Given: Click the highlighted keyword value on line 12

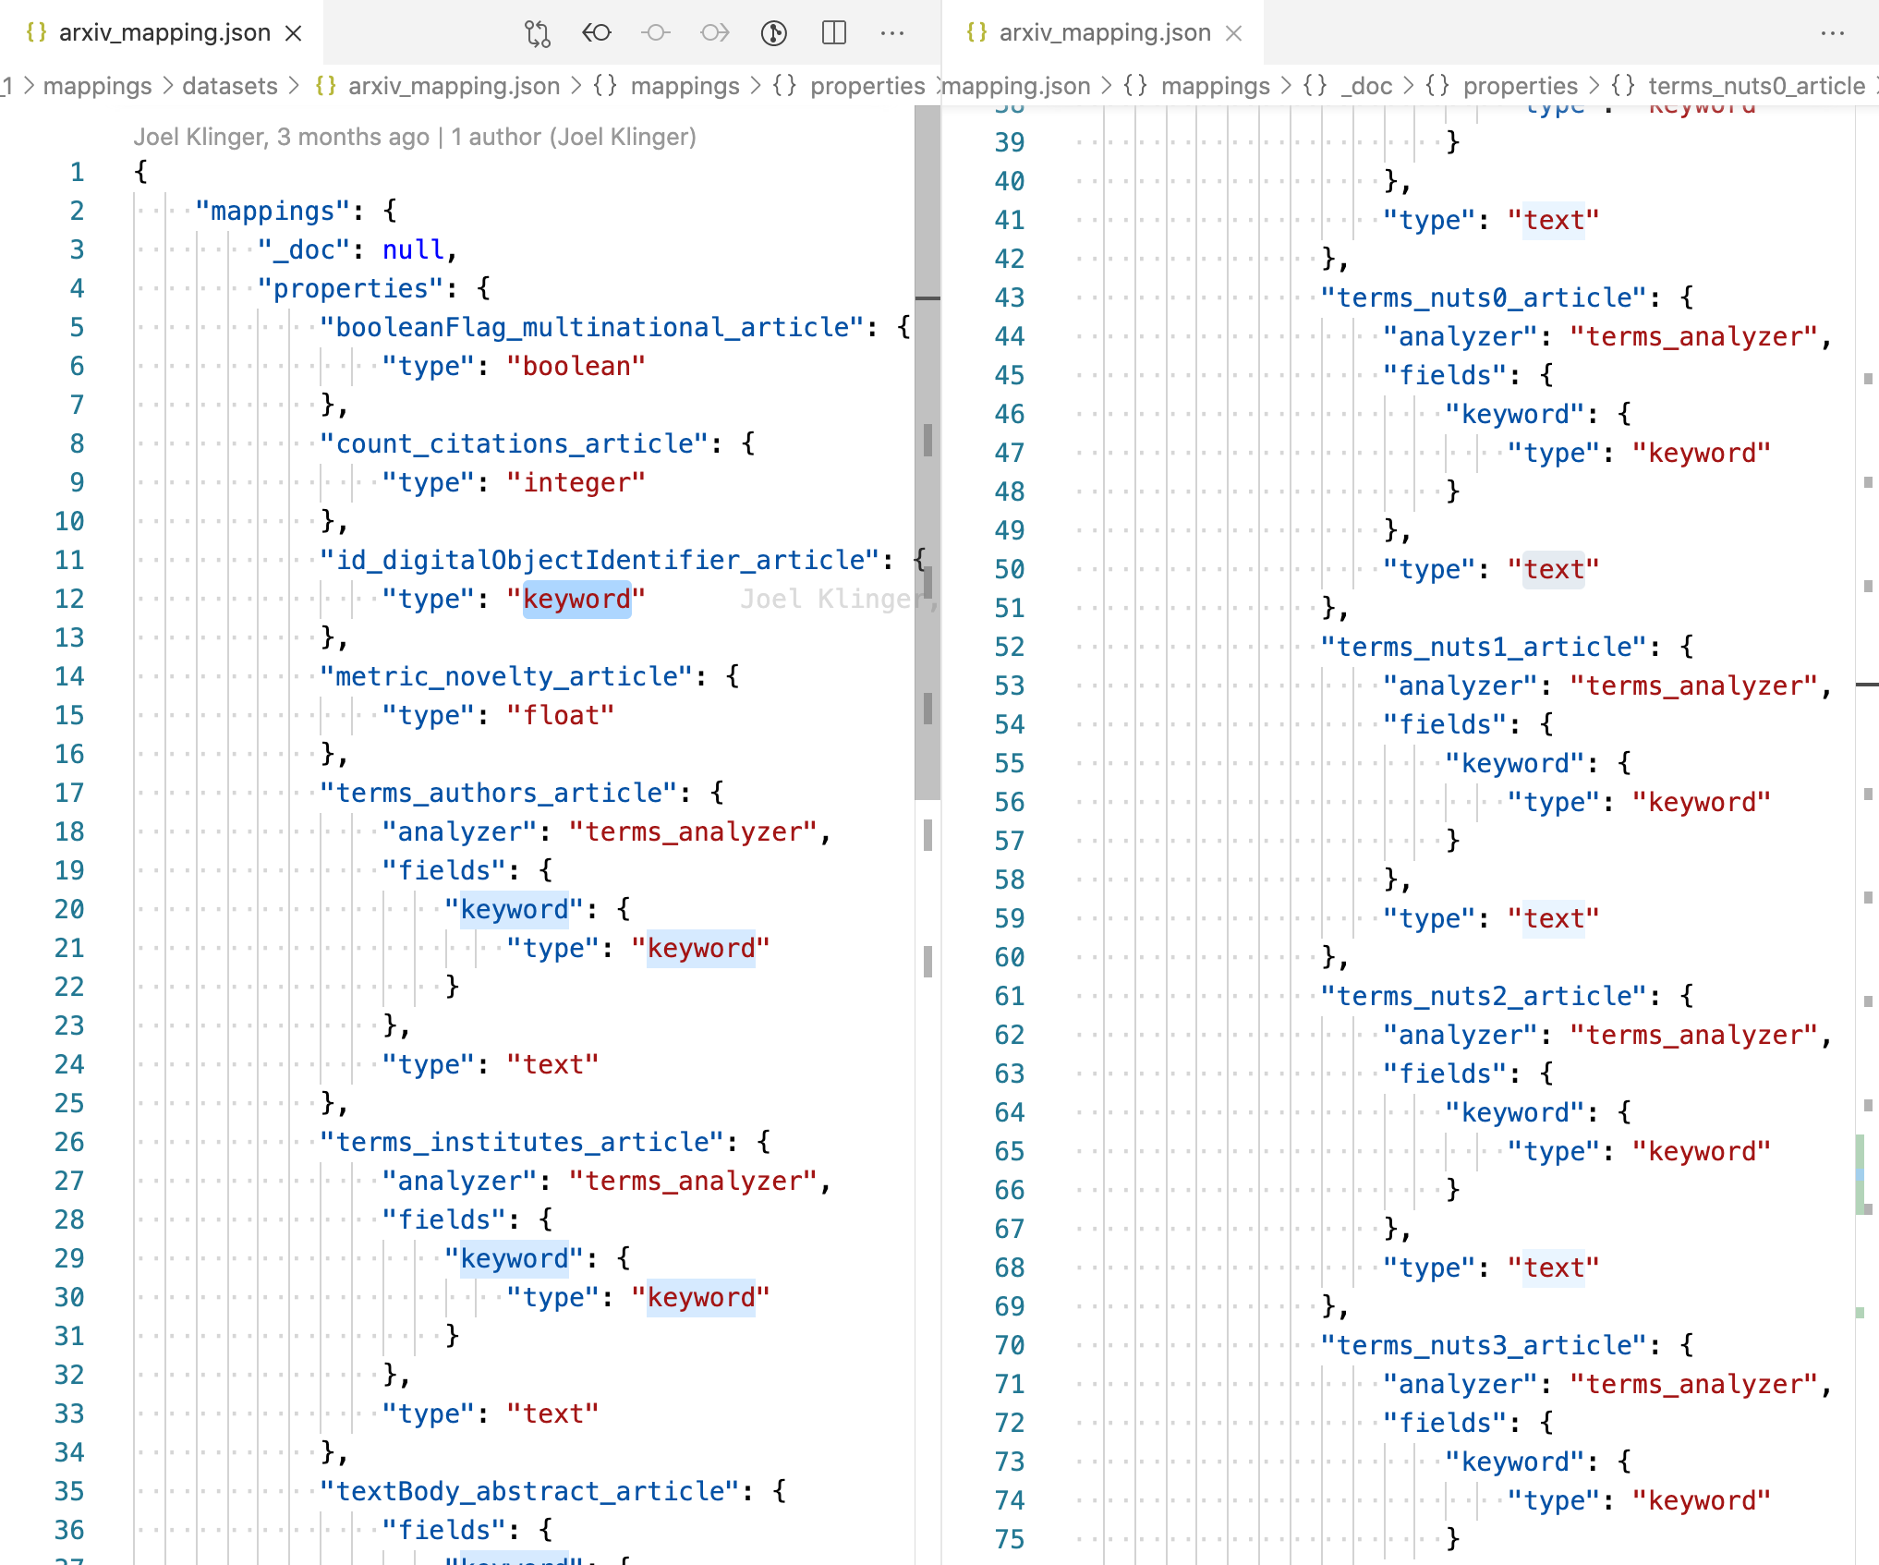Looking at the screenshot, I should click(576, 599).
